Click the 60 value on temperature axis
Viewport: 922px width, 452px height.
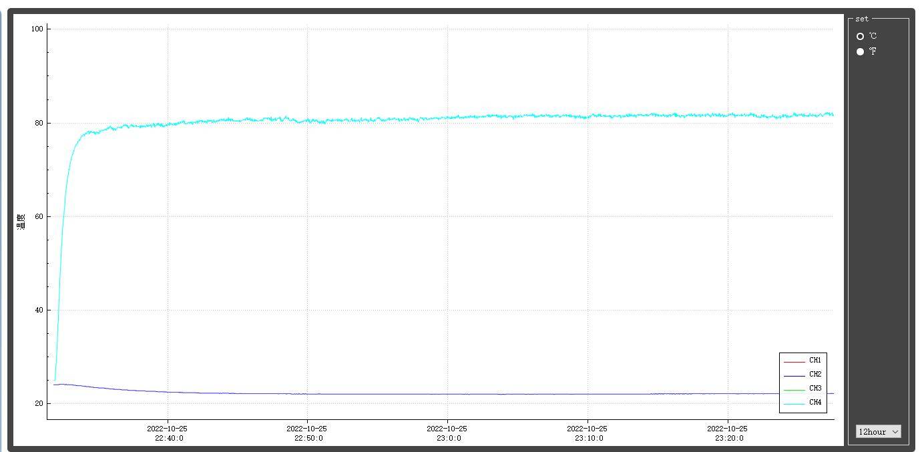[x=39, y=217]
